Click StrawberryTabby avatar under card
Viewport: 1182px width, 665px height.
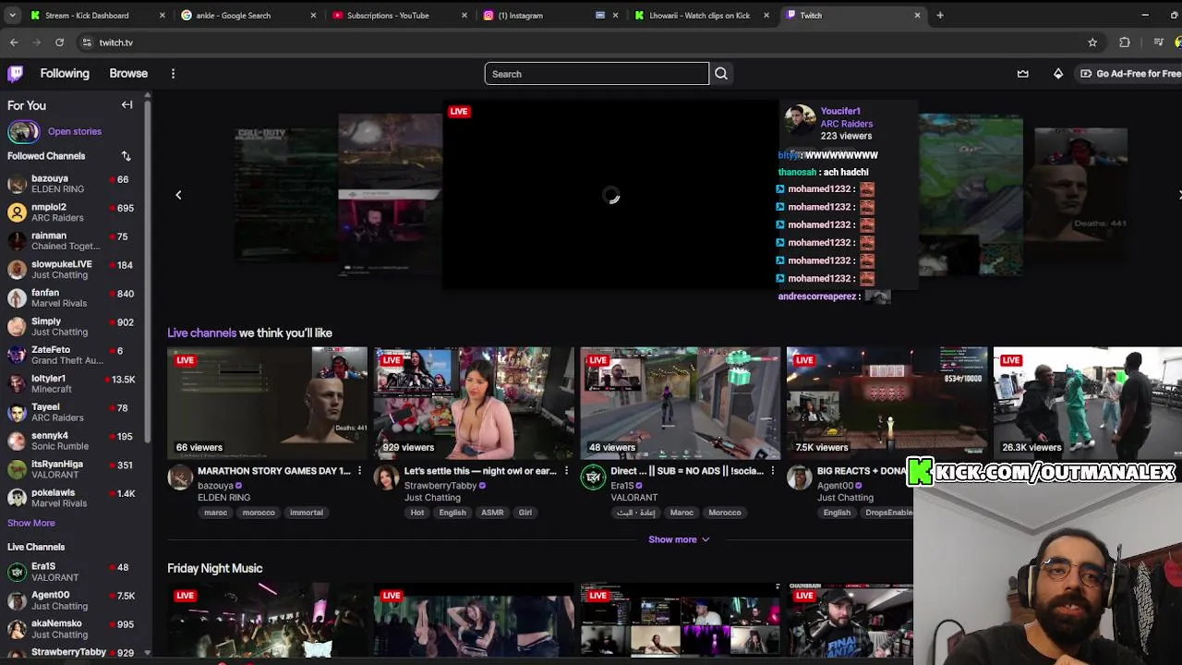pyautogui.click(x=386, y=478)
